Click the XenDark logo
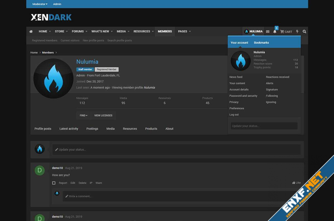Screen dimensions: 334x221 coord(51,17)
